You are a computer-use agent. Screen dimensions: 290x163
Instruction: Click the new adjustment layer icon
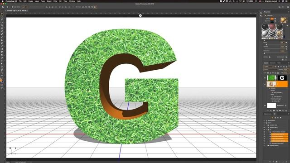pyautogui.click(x=277, y=110)
